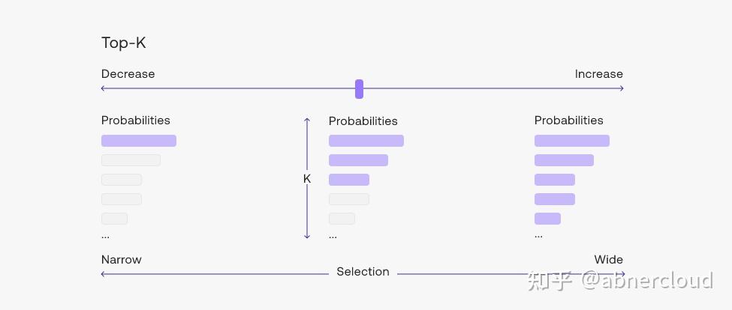Select the Increase label

click(x=598, y=74)
